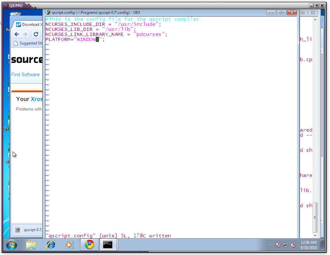Switch to Chrome via taskbar icon
330x255 pixels.
pos(89,245)
